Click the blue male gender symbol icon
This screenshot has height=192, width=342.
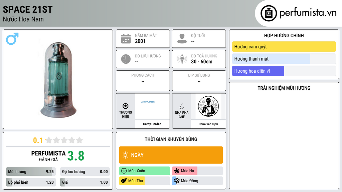point(12,39)
